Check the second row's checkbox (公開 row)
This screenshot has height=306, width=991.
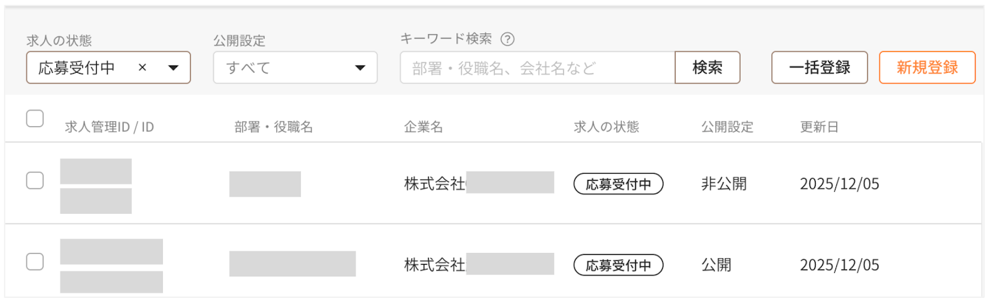[x=35, y=261]
